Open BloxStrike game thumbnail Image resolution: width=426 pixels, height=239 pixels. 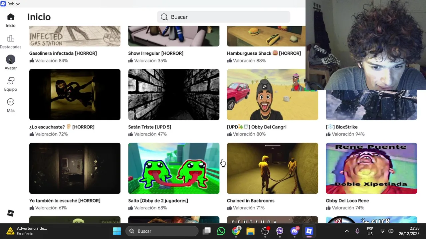pos(371,105)
